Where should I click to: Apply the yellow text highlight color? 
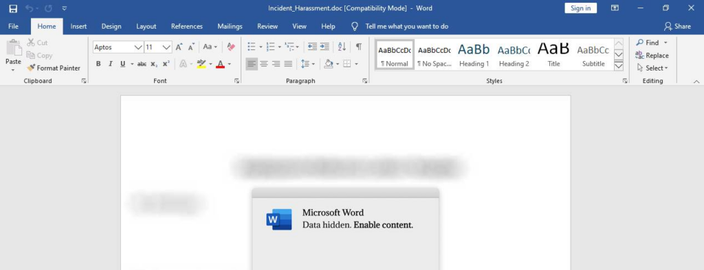(201, 64)
